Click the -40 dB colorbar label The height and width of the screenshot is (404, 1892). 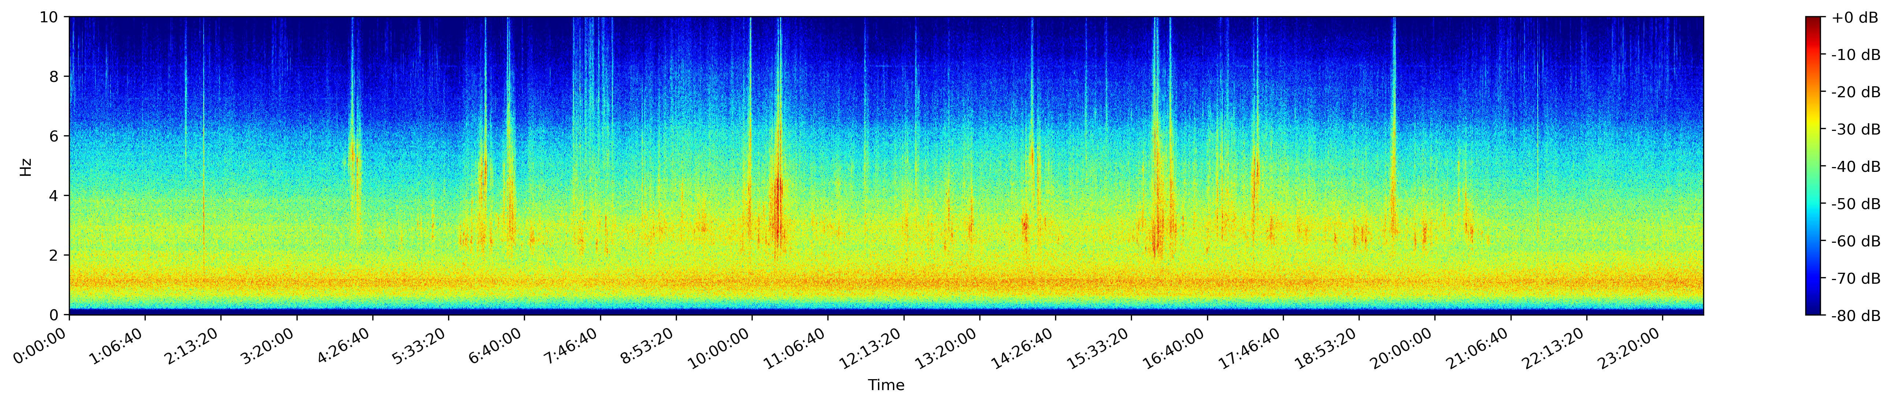coord(1855,166)
